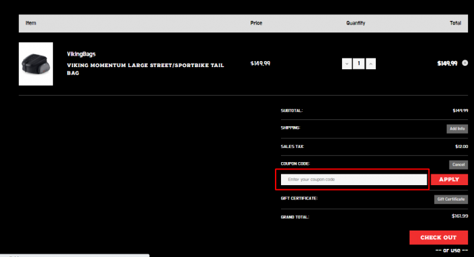Click the item row total $149.99
The image size is (474, 257).
click(447, 64)
